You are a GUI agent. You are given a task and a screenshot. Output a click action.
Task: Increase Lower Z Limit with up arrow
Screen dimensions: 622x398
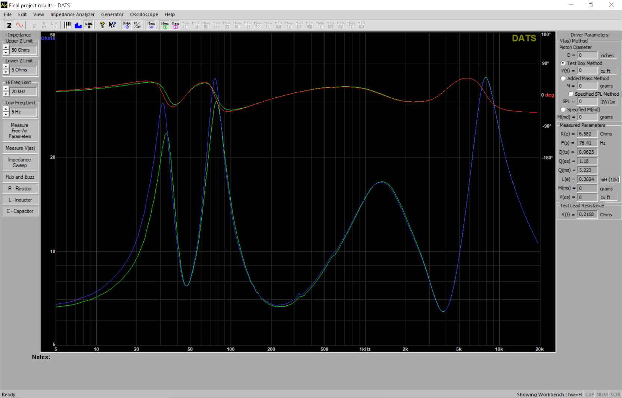pos(6,67)
